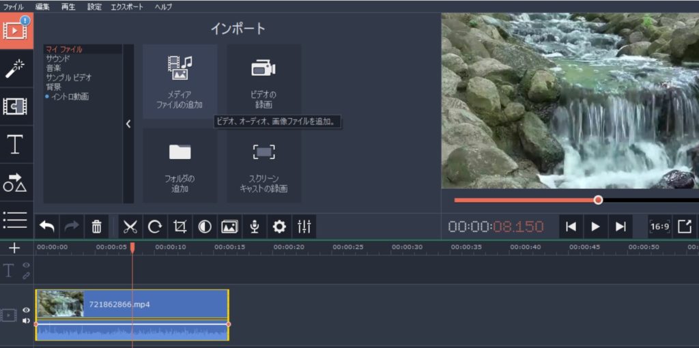
Task: Click the rotate clip icon
Action: (x=155, y=227)
